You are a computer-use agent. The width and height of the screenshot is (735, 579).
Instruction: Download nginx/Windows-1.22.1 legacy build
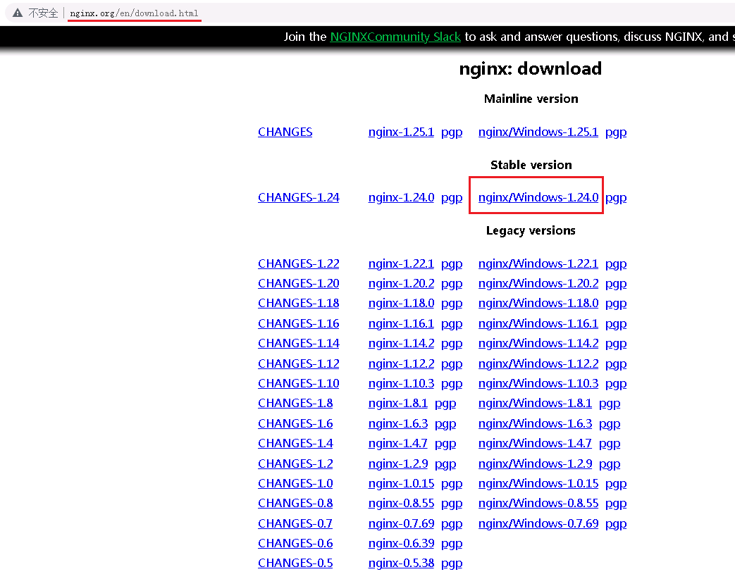[538, 263]
